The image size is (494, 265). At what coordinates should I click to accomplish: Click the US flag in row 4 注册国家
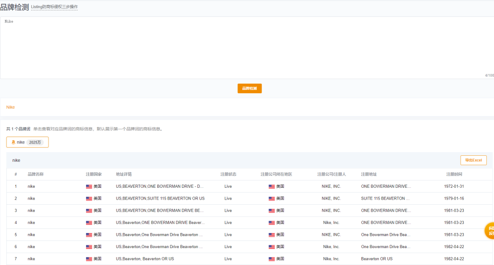click(89, 223)
